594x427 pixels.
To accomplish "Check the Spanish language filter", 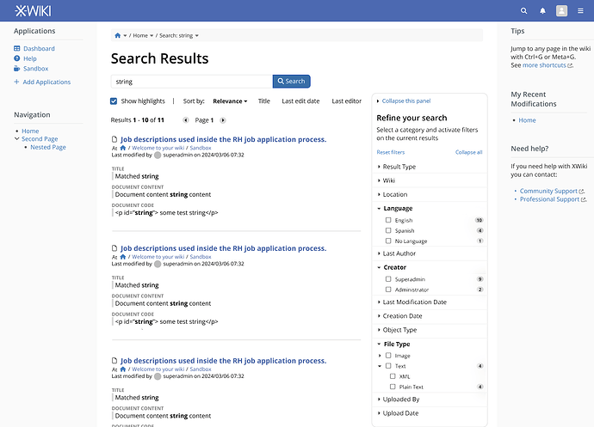I will point(389,231).
